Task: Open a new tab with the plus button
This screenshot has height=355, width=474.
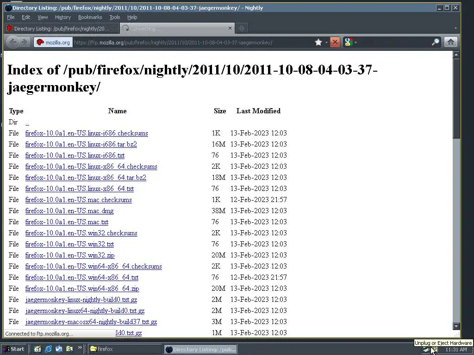Action: (241, 28)
